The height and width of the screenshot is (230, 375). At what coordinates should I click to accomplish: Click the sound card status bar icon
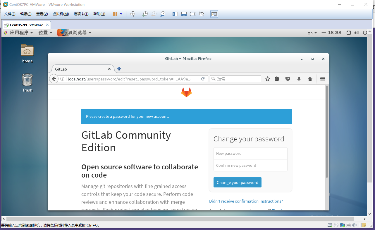(355, 225)
